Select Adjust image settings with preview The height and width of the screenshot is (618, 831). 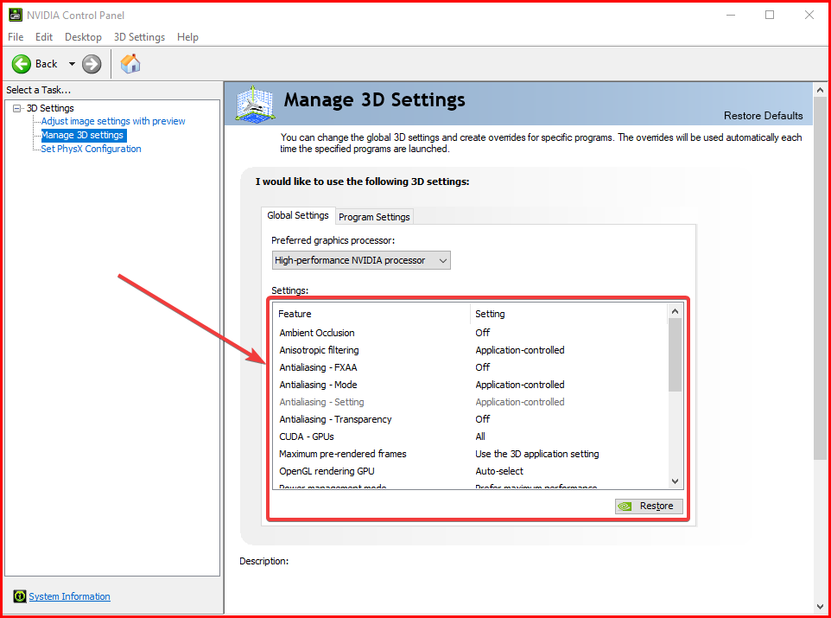113,121
